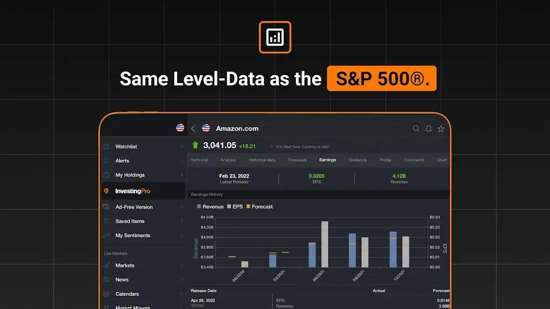Open the Financials tab

pyautogui.click(x=297, y=160)
